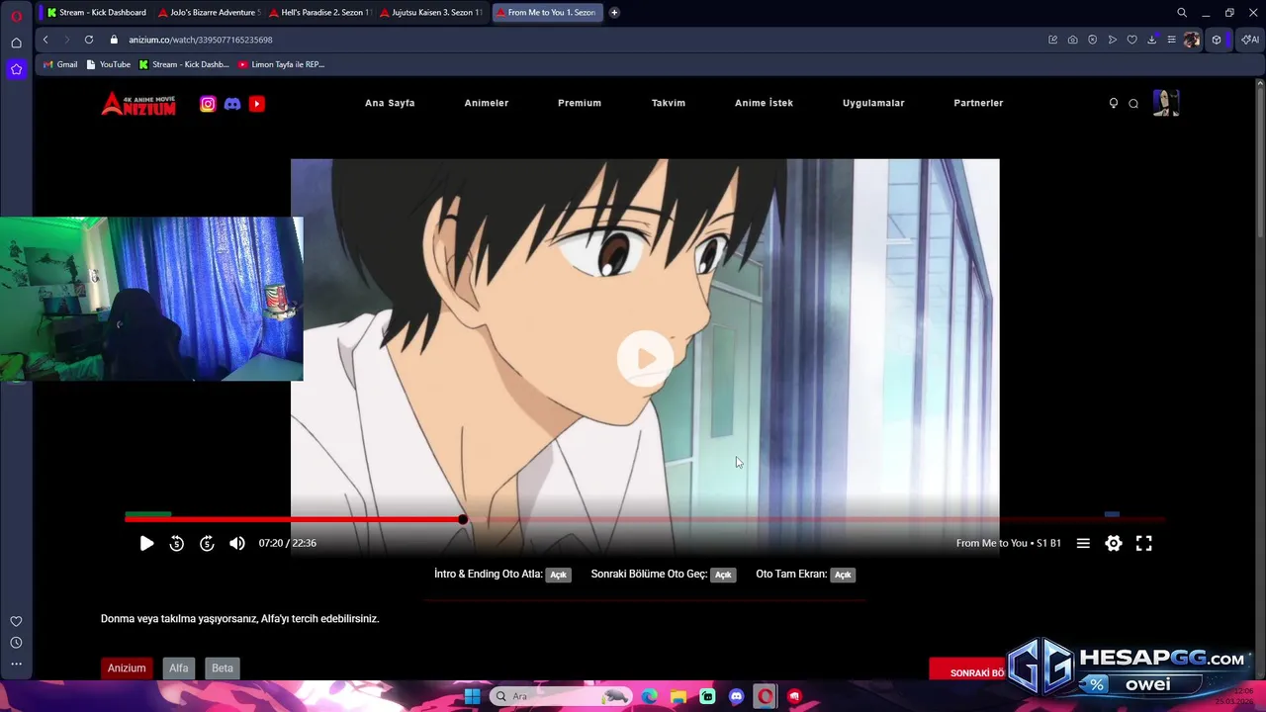Open the Opera ad blocker shield icon
This screenshot has width=1266, height=712.
(1093, 40)
